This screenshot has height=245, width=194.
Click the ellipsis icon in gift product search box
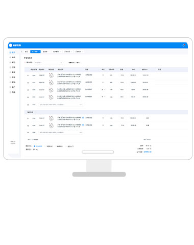tap(81, 132)
